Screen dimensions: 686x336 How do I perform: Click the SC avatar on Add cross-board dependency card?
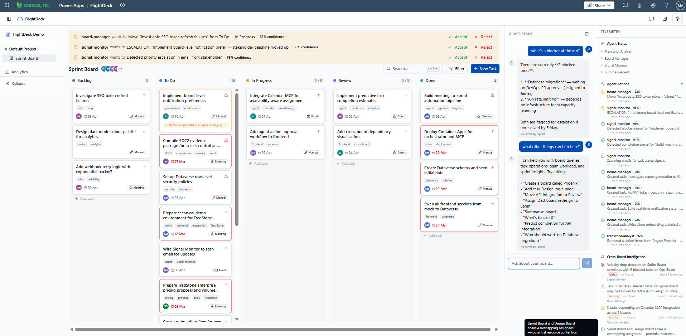pos(340,153)
